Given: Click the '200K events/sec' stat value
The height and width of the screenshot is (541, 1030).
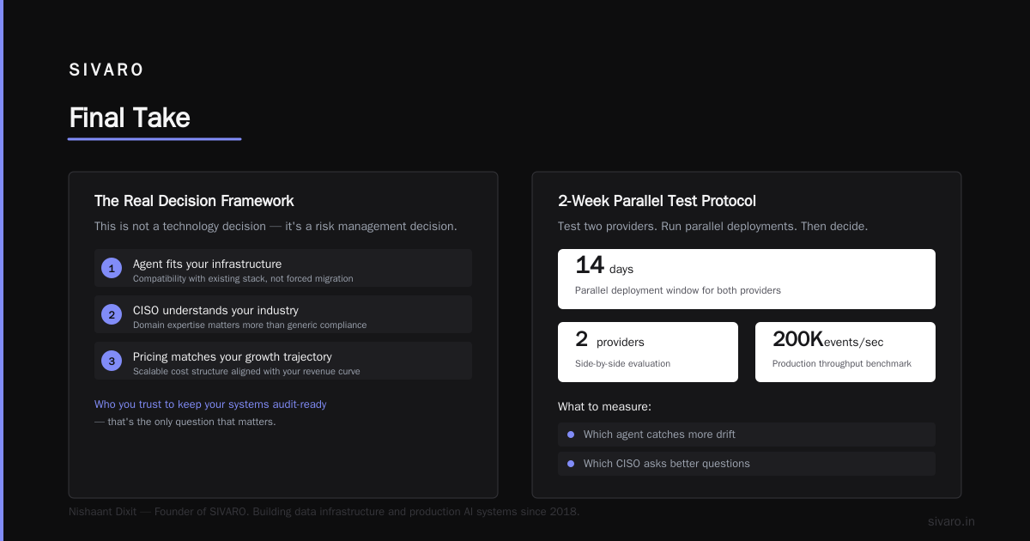Looking at the screenshot, I should tap(827, 340).
